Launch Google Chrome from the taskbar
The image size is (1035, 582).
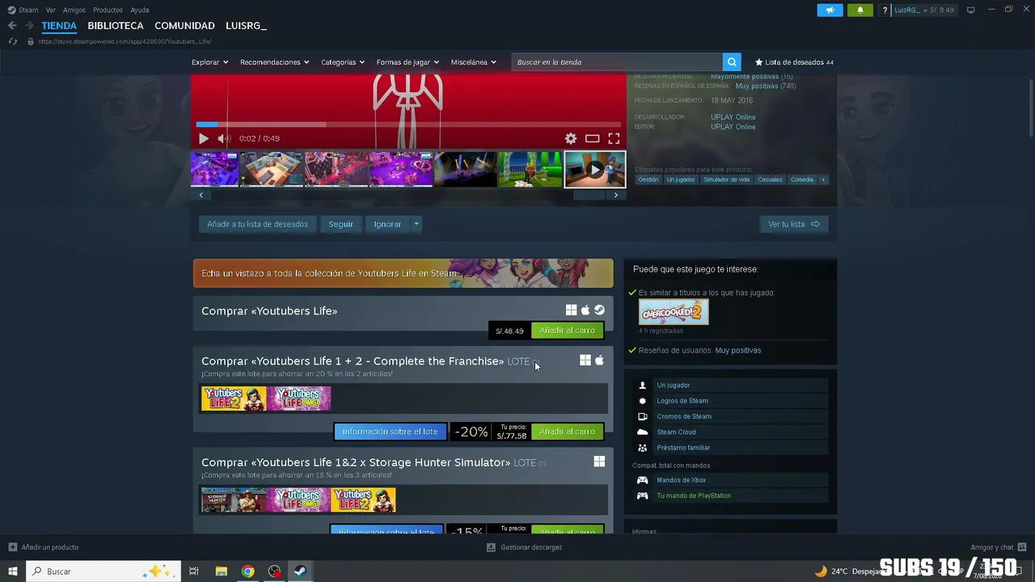click(x=247, y=571)
